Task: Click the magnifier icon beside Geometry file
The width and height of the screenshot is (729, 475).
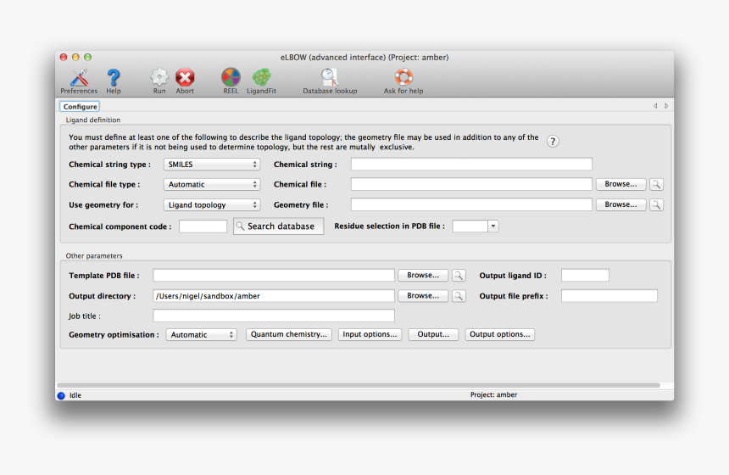Action: click(656, 204)
